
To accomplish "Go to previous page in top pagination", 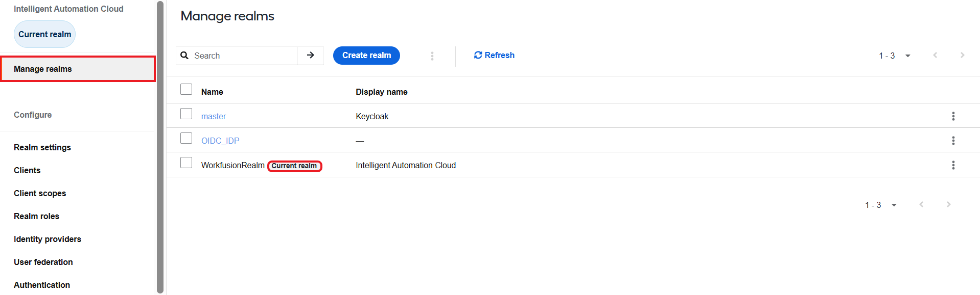I will [x=935, y=55].
